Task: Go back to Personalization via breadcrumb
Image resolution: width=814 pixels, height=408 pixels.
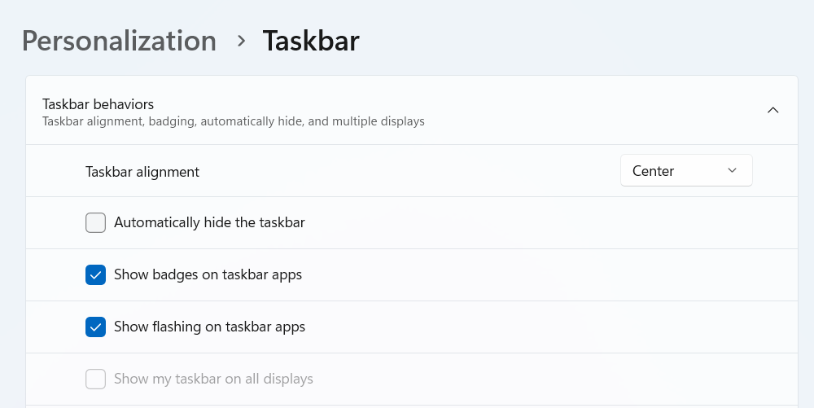Action: pyautogui.click(x=119, y=41)
